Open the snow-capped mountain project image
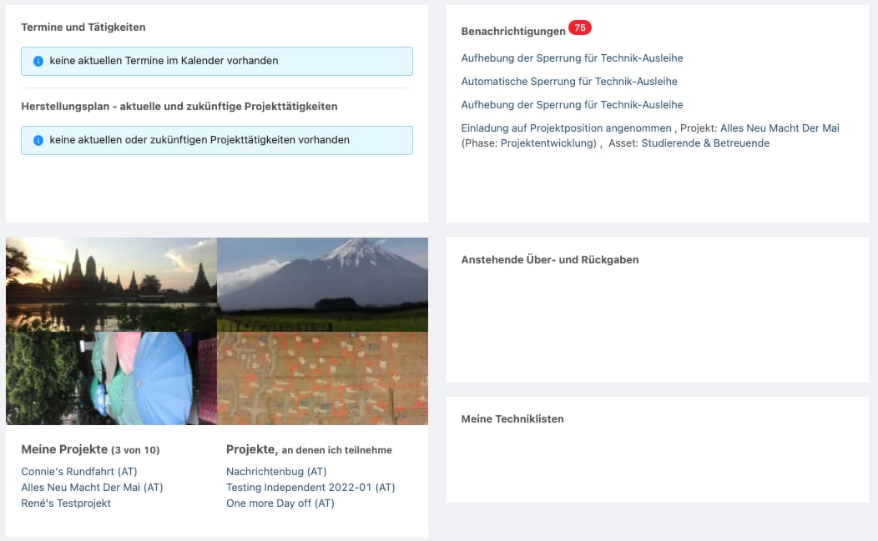The width and height of the screenshot is (878, 541). click(322, 284)
